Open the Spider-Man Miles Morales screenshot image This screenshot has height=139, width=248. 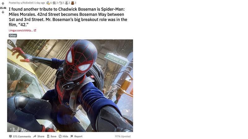(70, 86)
